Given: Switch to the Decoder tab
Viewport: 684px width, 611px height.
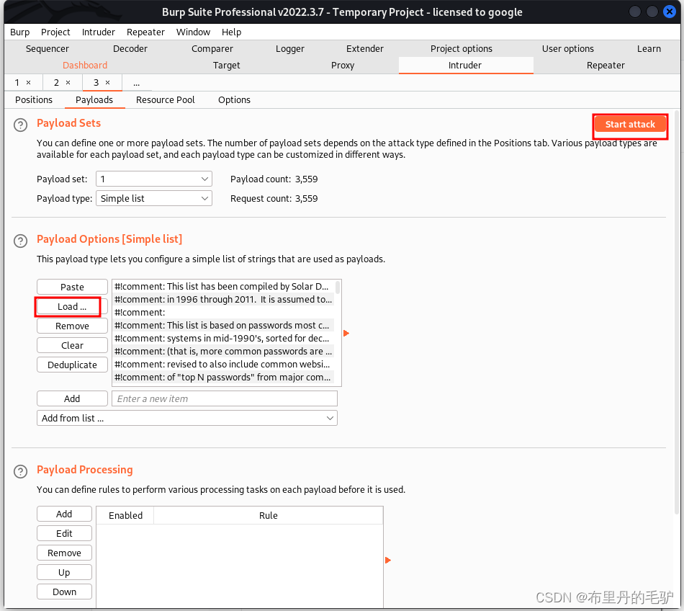Looking at the screenshot, I should point(130,49).
